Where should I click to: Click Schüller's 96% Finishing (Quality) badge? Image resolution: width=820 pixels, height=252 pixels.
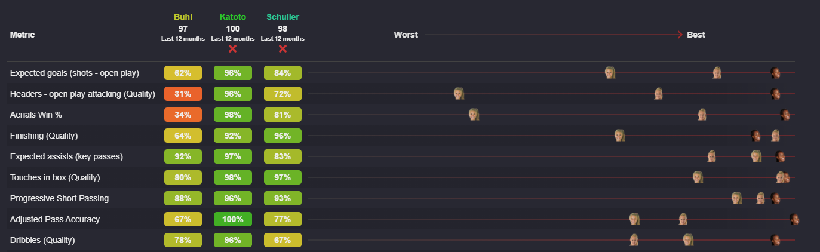coord(282,136)
